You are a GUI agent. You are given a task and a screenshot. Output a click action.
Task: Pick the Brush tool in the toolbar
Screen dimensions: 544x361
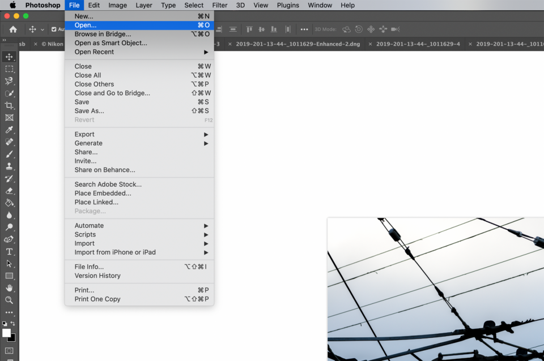pyautogui.click(x=9, y=154)
